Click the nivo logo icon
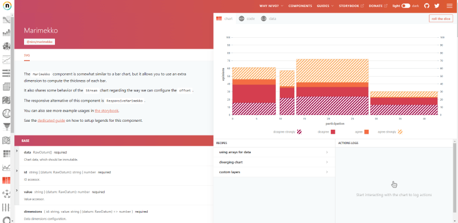 click(7, 6)
